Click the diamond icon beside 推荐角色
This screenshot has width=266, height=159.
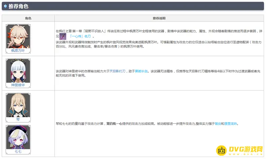(x=5, y=6)
